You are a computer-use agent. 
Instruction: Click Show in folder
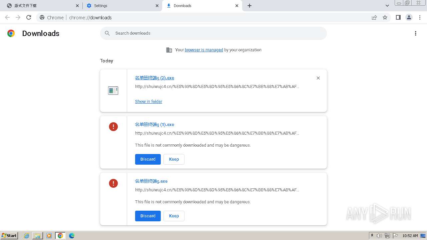148,102
